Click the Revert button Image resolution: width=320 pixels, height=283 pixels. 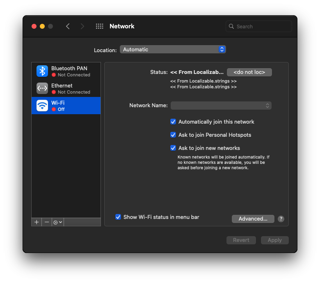241,240
